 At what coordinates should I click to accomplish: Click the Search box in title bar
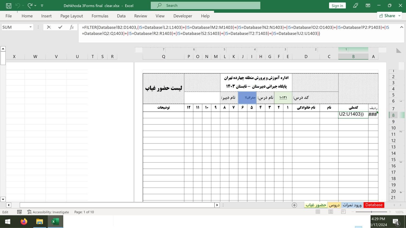(205, 5)
